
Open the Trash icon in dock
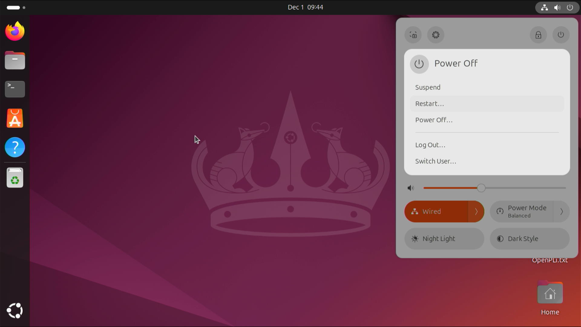(x=15, y=178)
